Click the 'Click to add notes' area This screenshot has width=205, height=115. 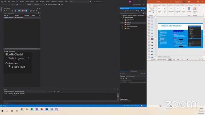pyautogui.click(x=164, y=57)
